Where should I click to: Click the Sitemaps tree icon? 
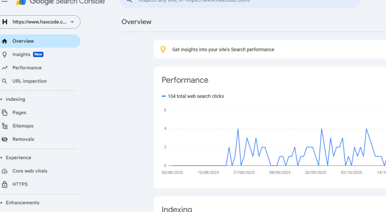tap(5, 126)
